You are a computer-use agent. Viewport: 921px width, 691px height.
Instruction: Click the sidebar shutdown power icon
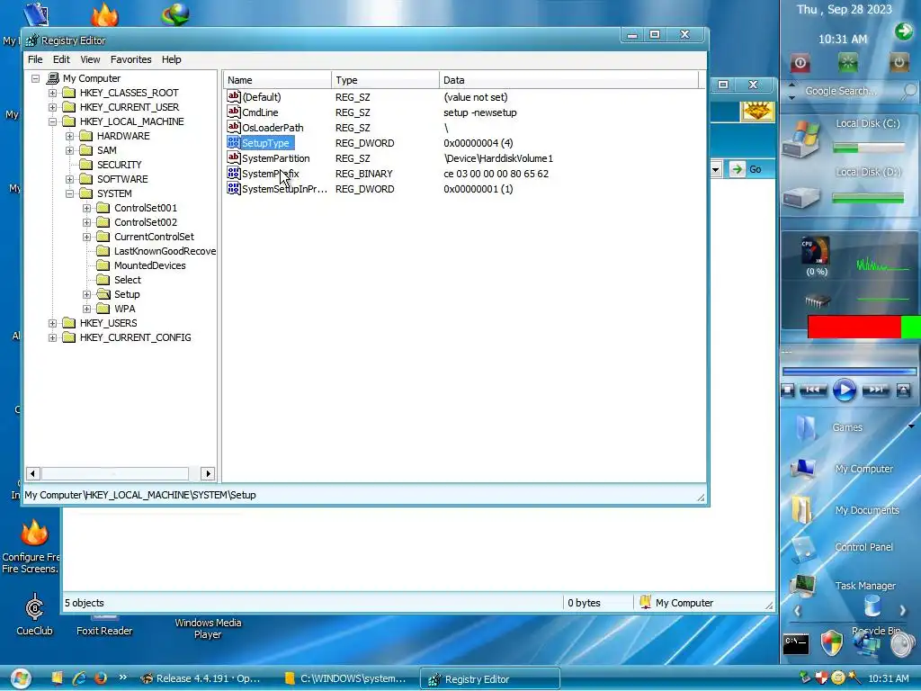pos(899,62)
